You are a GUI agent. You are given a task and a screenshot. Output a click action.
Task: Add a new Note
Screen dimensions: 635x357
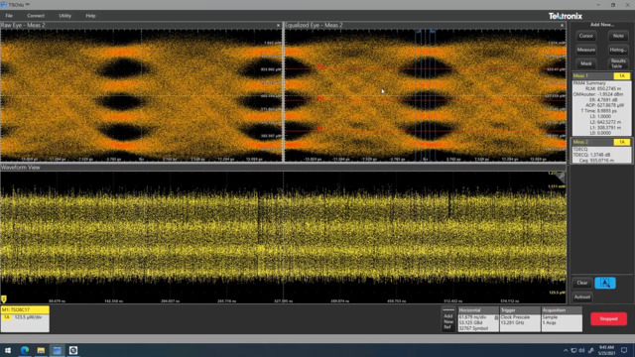tap(618, 36)
